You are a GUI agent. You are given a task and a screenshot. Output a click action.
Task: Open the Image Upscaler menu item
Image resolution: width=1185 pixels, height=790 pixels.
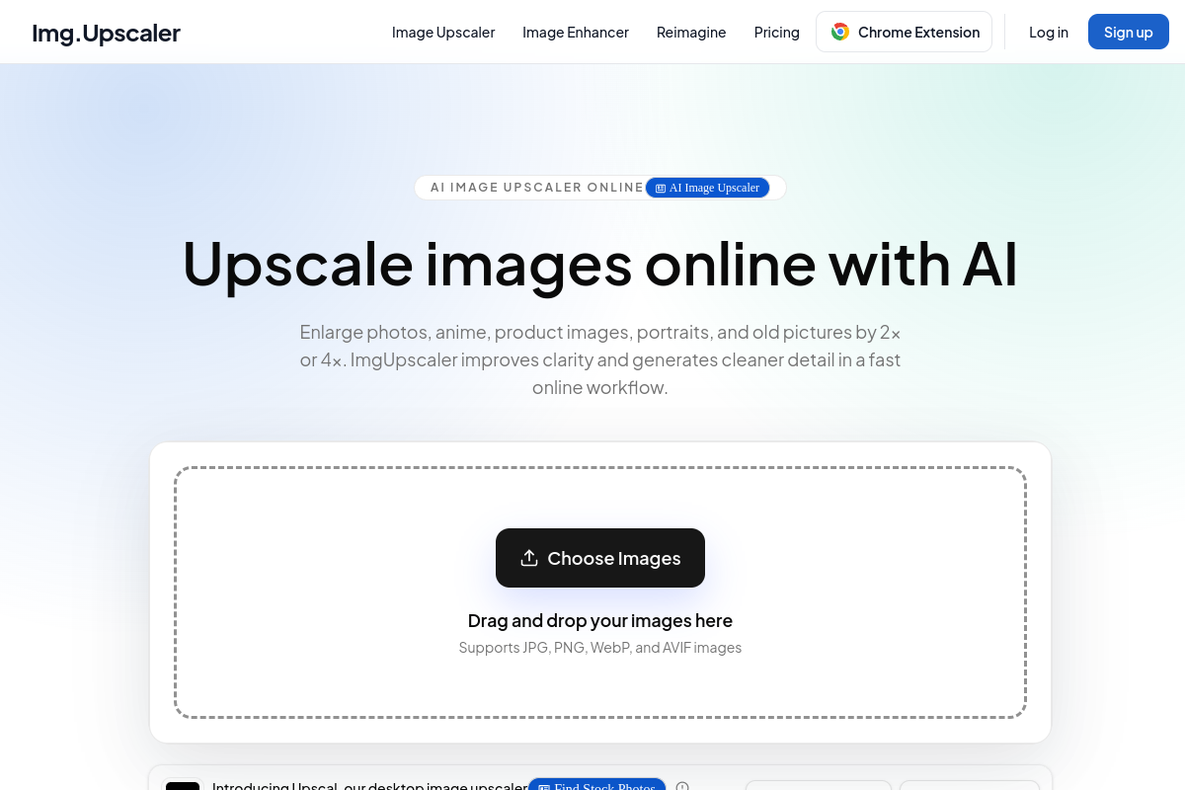pyautogui.click(x=443, y=33)
